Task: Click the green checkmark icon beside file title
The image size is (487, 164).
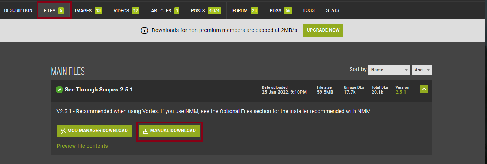Action: click(59, 90)
